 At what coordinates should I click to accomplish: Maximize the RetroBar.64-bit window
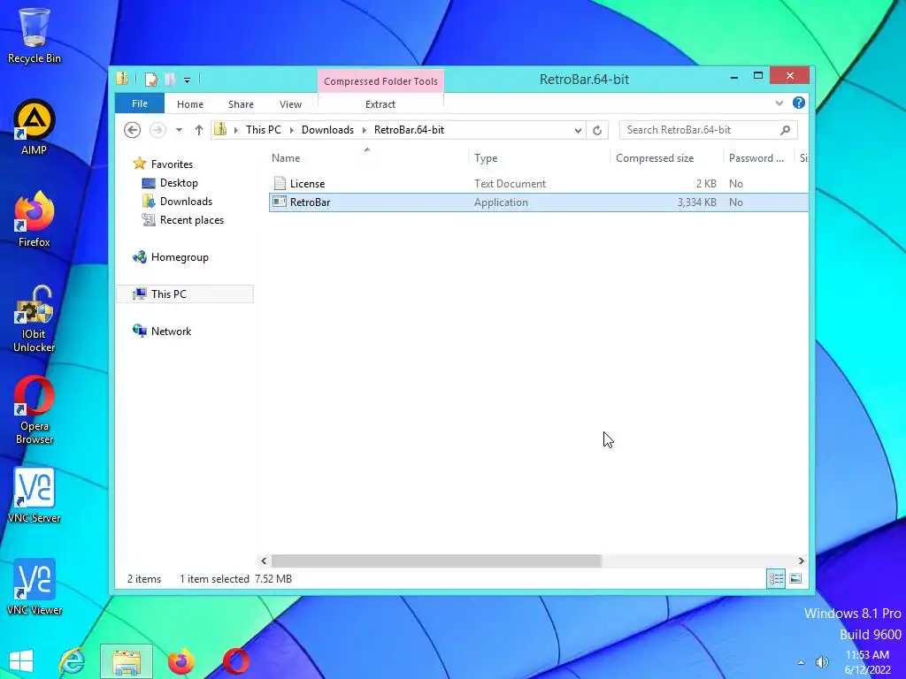click(758, 76)
